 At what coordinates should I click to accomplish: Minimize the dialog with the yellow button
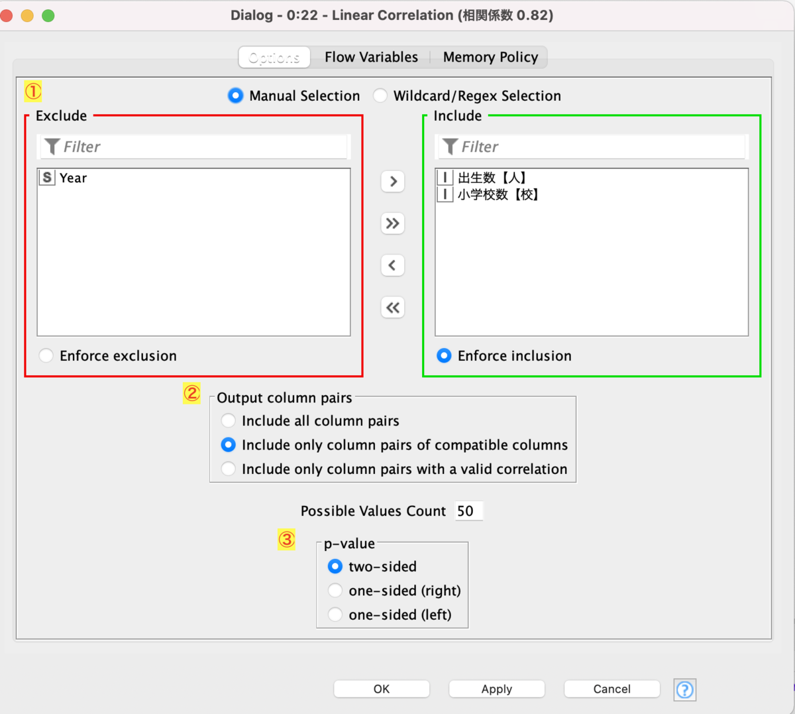(x=27, y=15)
